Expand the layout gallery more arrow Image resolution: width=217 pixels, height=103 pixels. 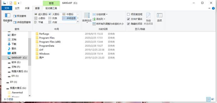[78, 22]
